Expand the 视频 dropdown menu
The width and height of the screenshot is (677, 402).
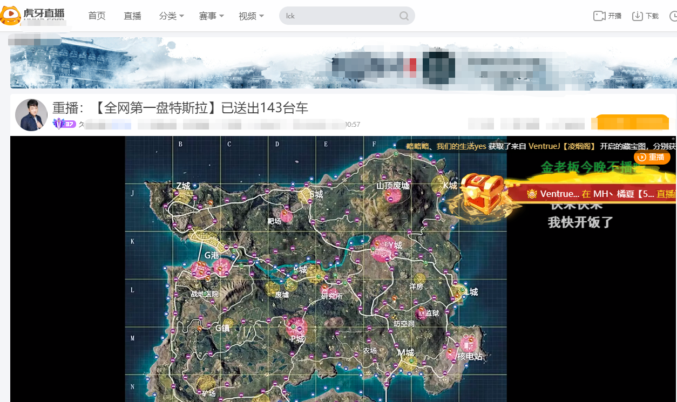251,16
